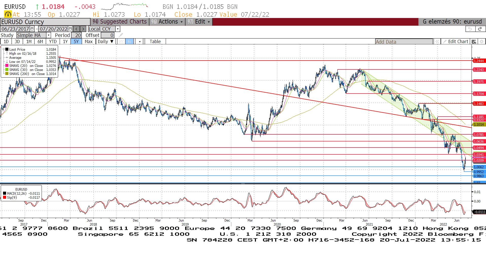Expand the Edit menu
The height and width of the screenshot is (254, 486).
point(199,22)
